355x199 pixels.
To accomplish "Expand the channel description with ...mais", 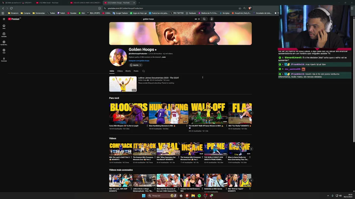I will [164, 57].
